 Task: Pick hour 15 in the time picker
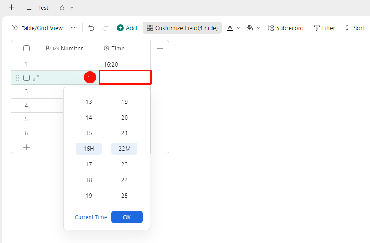coord(89,133)
